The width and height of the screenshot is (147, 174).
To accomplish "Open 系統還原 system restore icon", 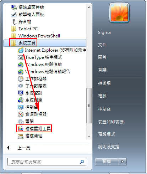I will (21, 100).
